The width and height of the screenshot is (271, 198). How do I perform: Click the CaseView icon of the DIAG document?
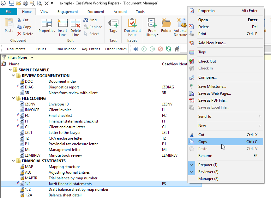(x=22, y=87)
